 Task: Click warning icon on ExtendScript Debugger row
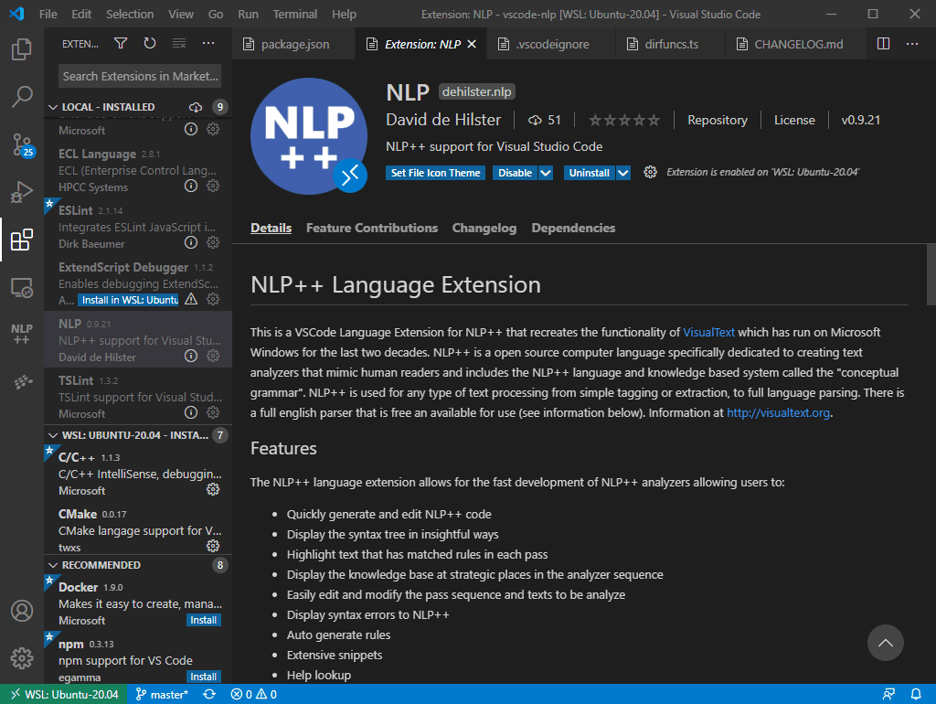click(191, 299)
